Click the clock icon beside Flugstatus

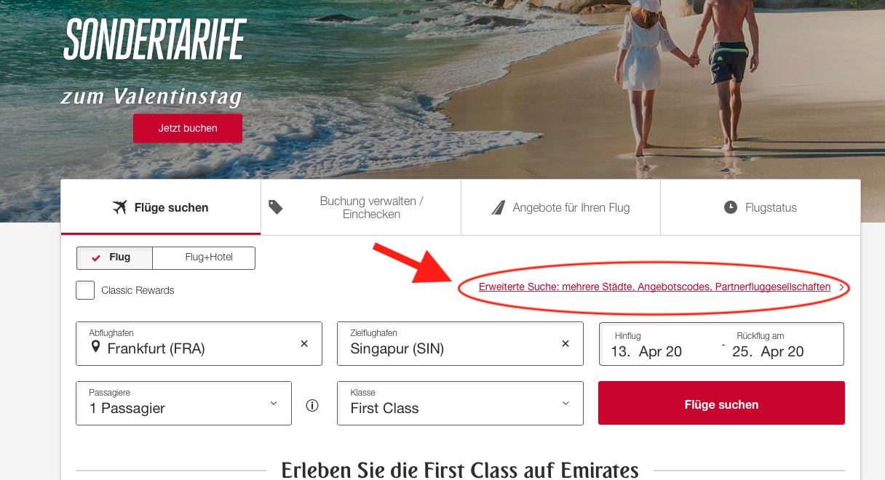point(731,207)
